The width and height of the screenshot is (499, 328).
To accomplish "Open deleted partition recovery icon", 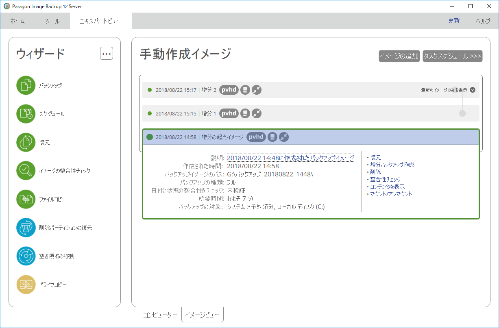I will click(26, 228).
